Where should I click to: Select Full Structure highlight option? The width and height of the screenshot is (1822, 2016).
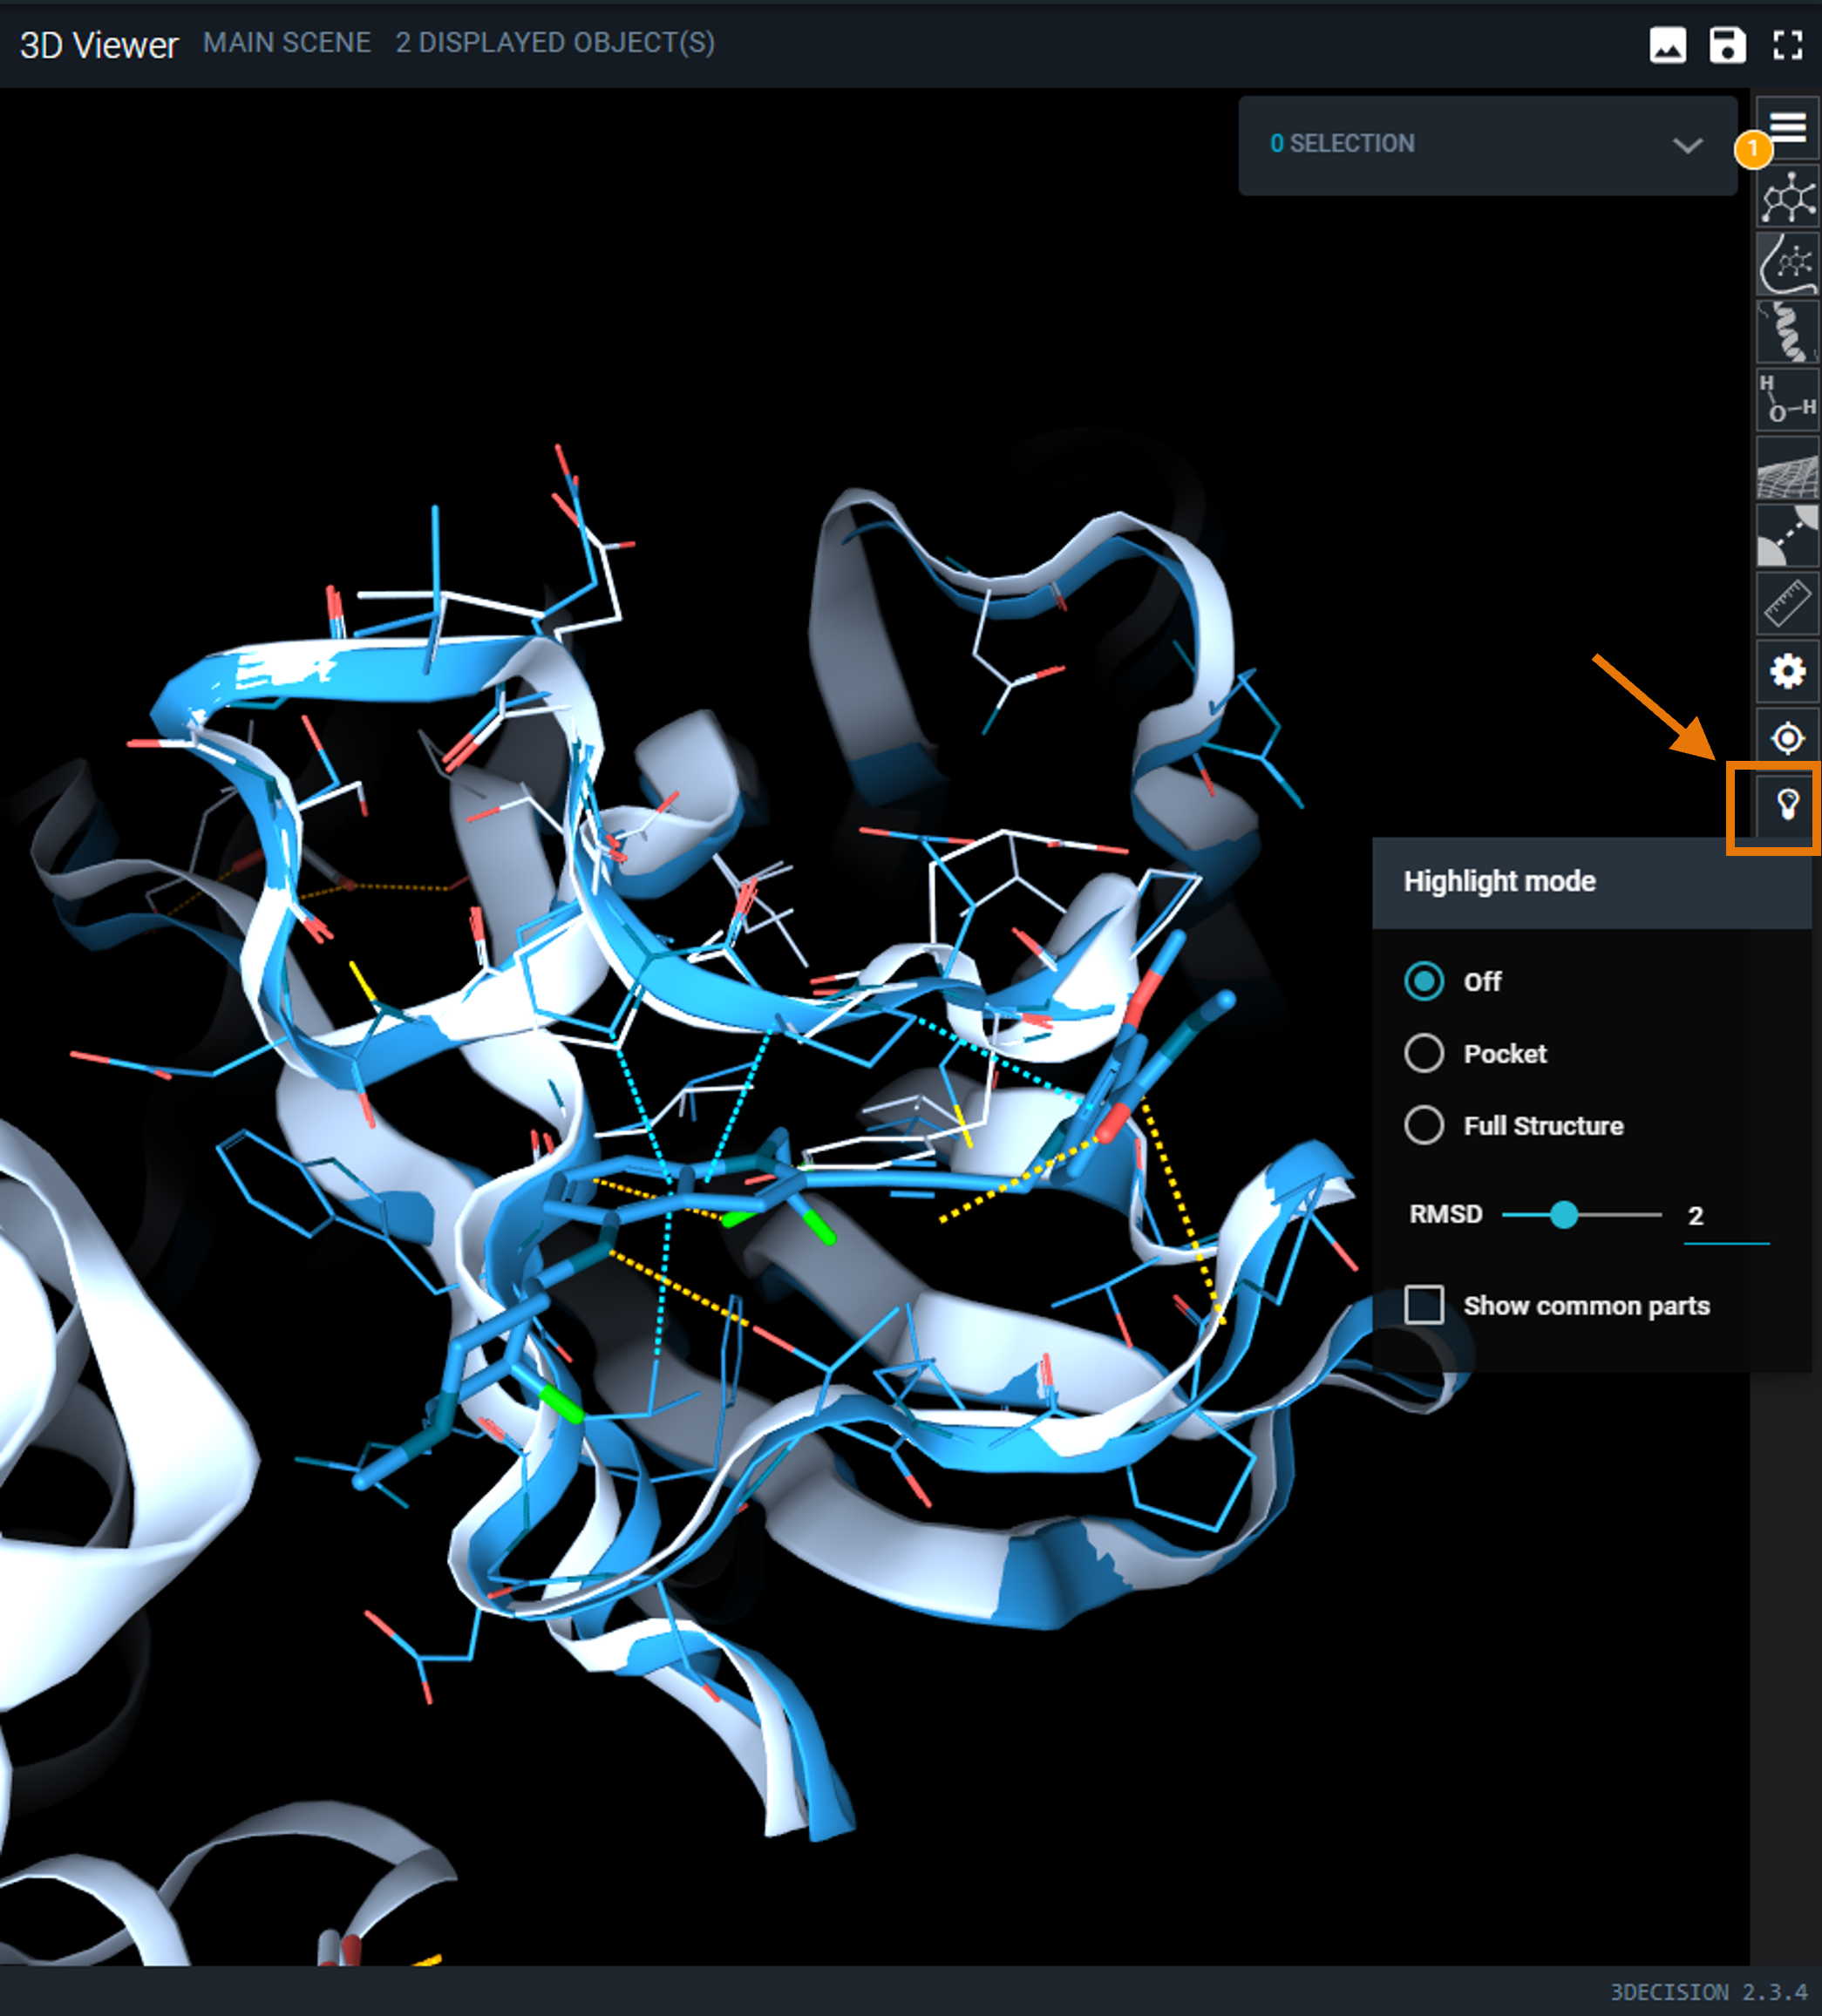(x=1424, y=1125)
